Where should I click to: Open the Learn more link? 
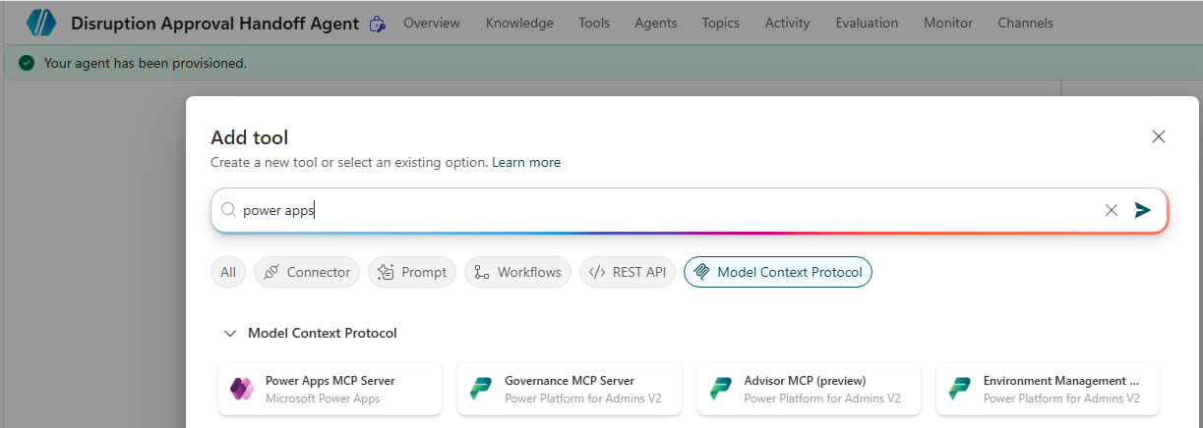(526, 162)
